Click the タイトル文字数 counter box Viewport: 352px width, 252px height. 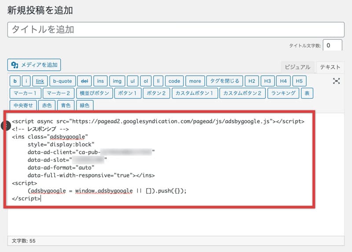[x=333, y=45]
